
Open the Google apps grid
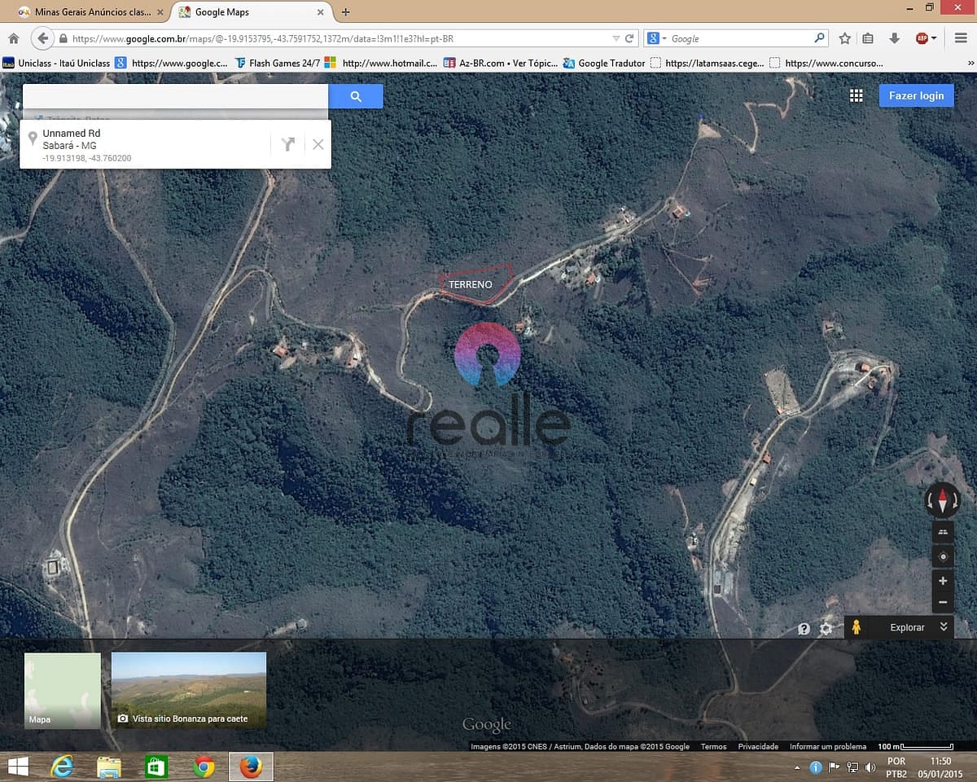coord(856,95)
